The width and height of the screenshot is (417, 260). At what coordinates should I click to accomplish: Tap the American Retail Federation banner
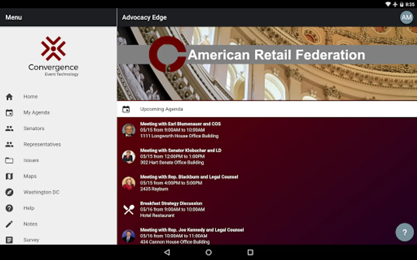[267, 64]
